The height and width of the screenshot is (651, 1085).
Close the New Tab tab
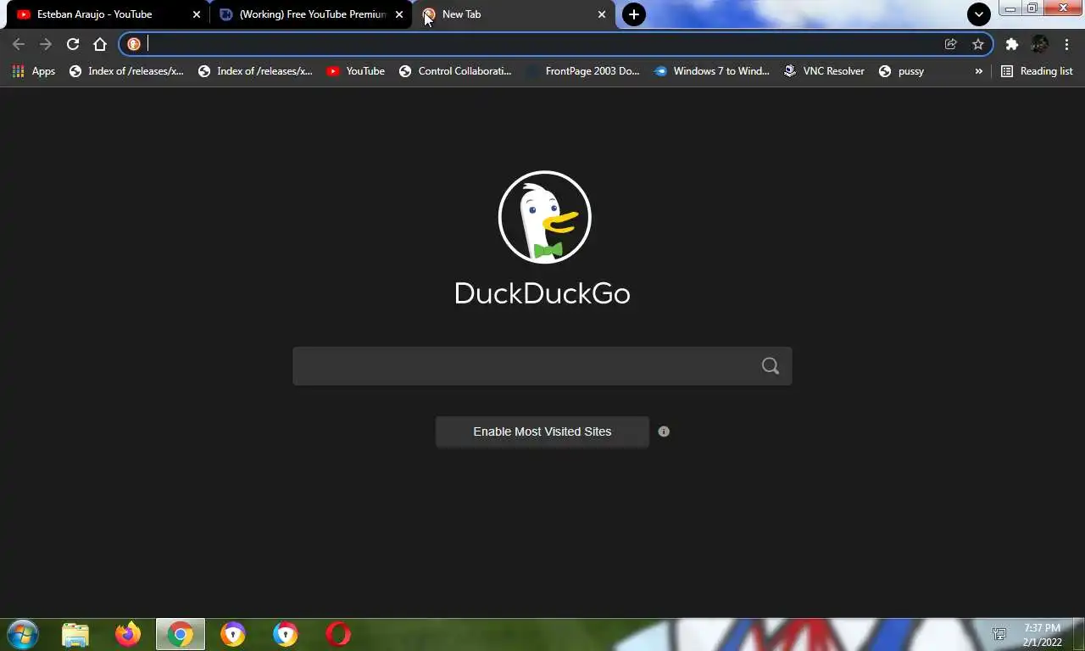click(602, 14)
